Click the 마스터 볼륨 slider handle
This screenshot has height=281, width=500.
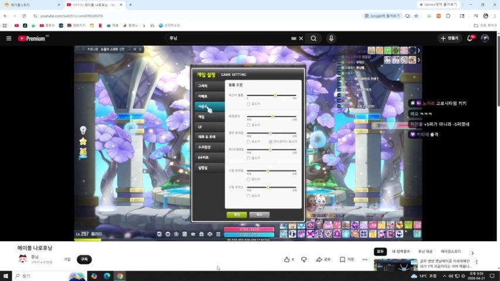275,95
